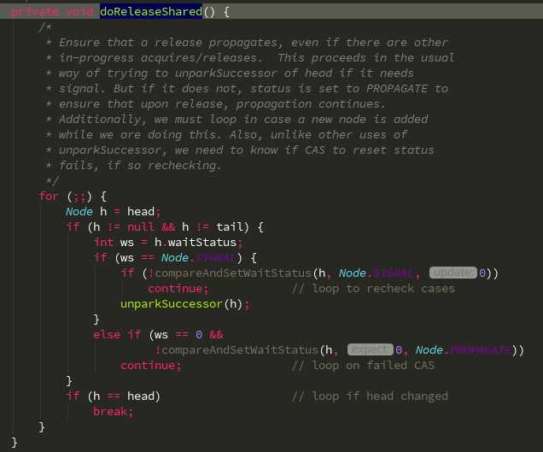543x452 pixels.
Task: Click the 'loop if head changed' comment
Action: [x=371, y=396]
